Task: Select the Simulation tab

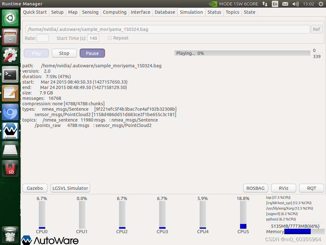Action: coord(191,12)
